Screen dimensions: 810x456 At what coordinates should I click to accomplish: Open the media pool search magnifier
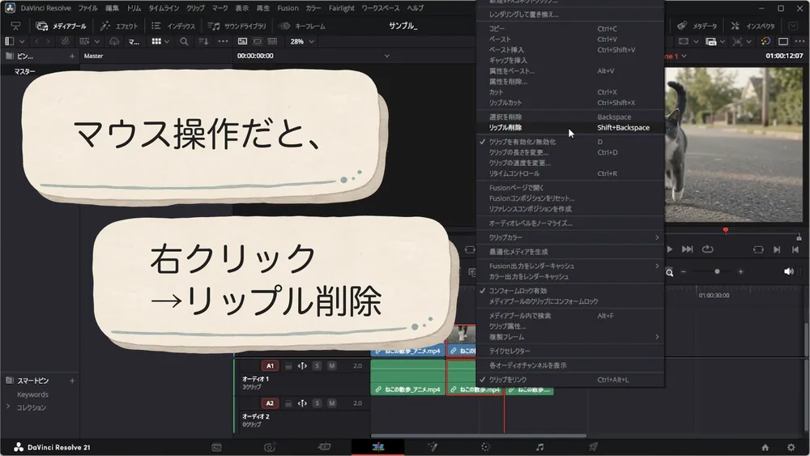tap(184, 41)
